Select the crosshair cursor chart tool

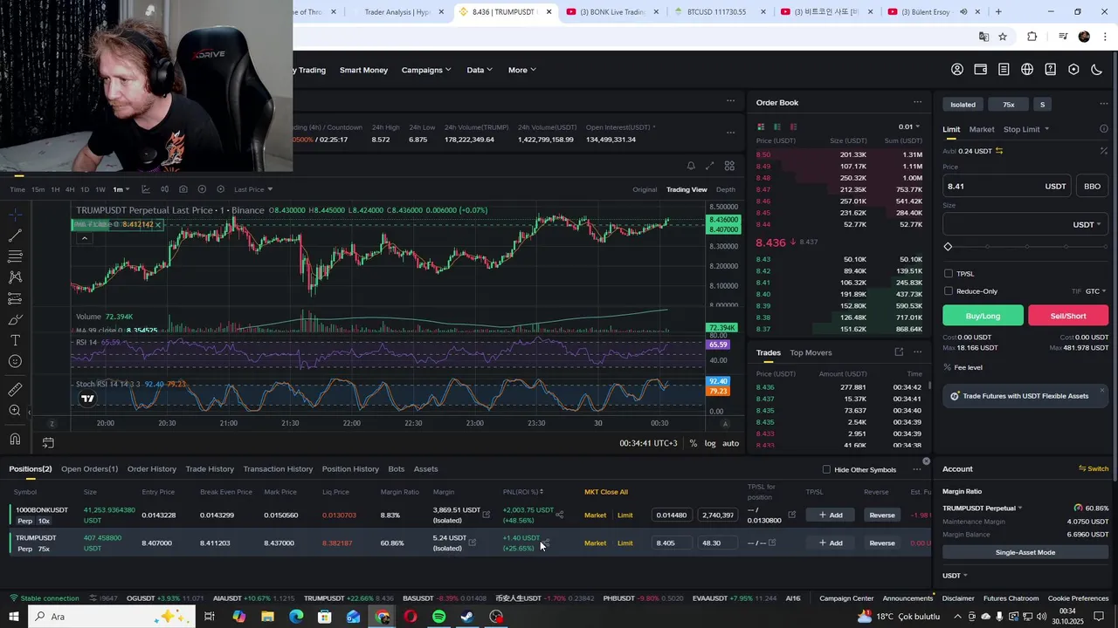click(15, 215)
